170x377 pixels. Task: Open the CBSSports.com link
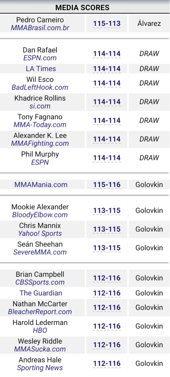click(40, 282)
